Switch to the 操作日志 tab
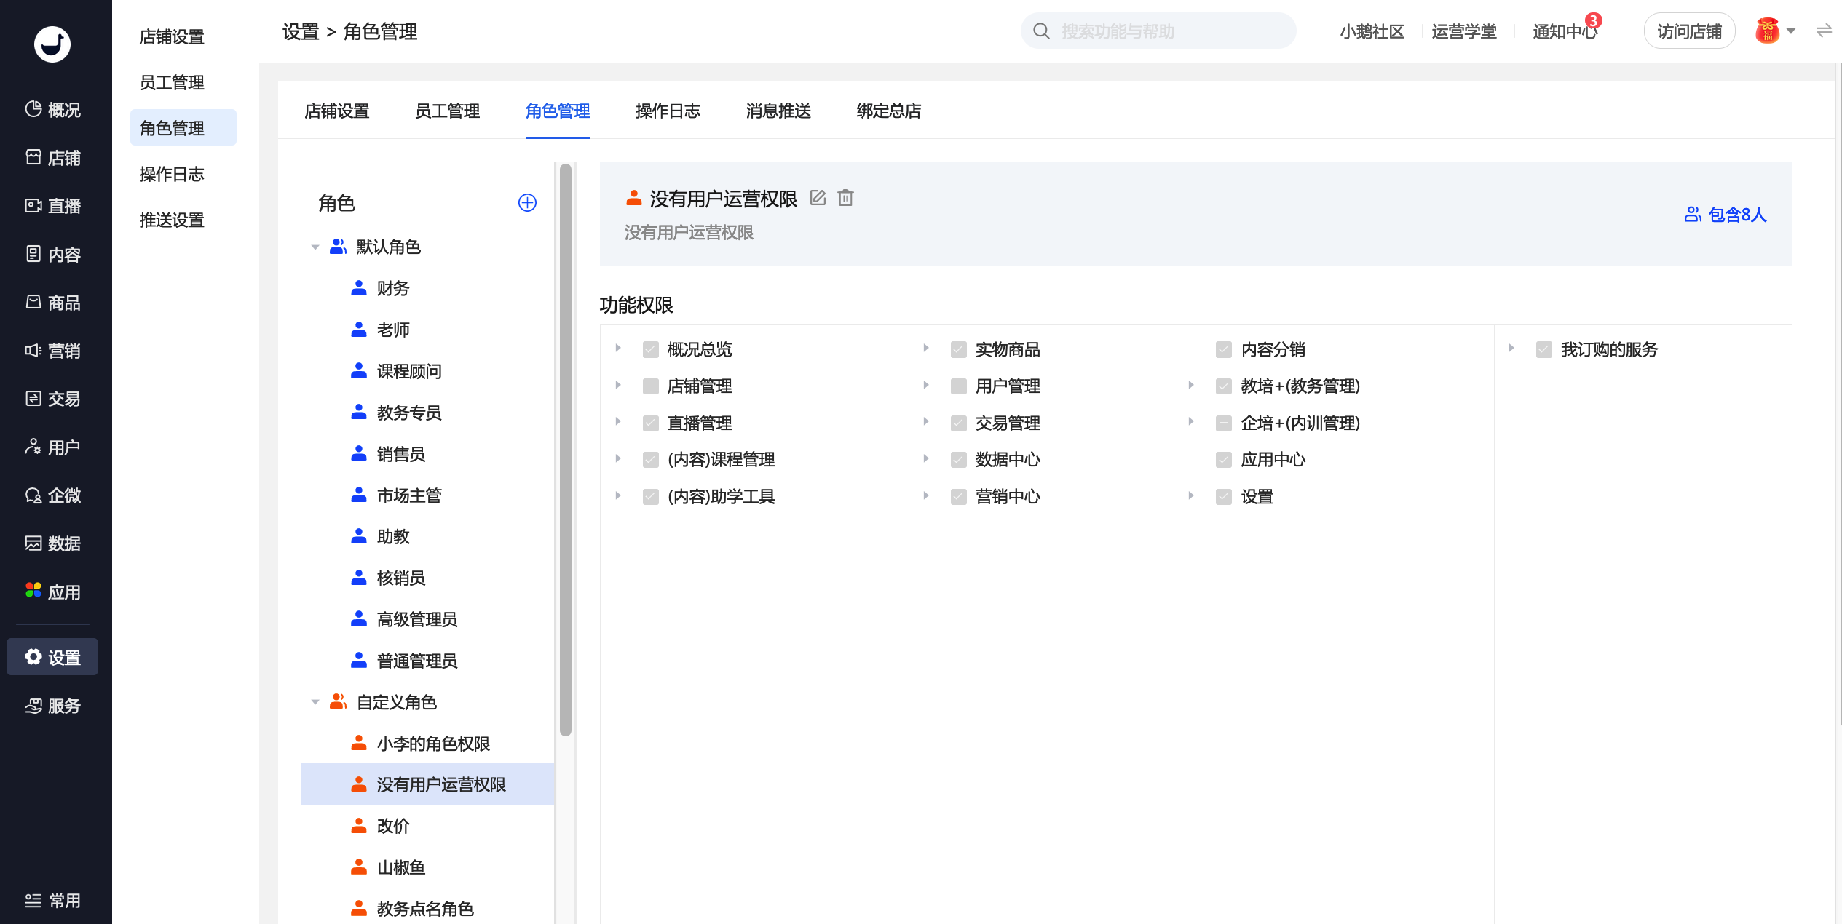 coord(668,111)
